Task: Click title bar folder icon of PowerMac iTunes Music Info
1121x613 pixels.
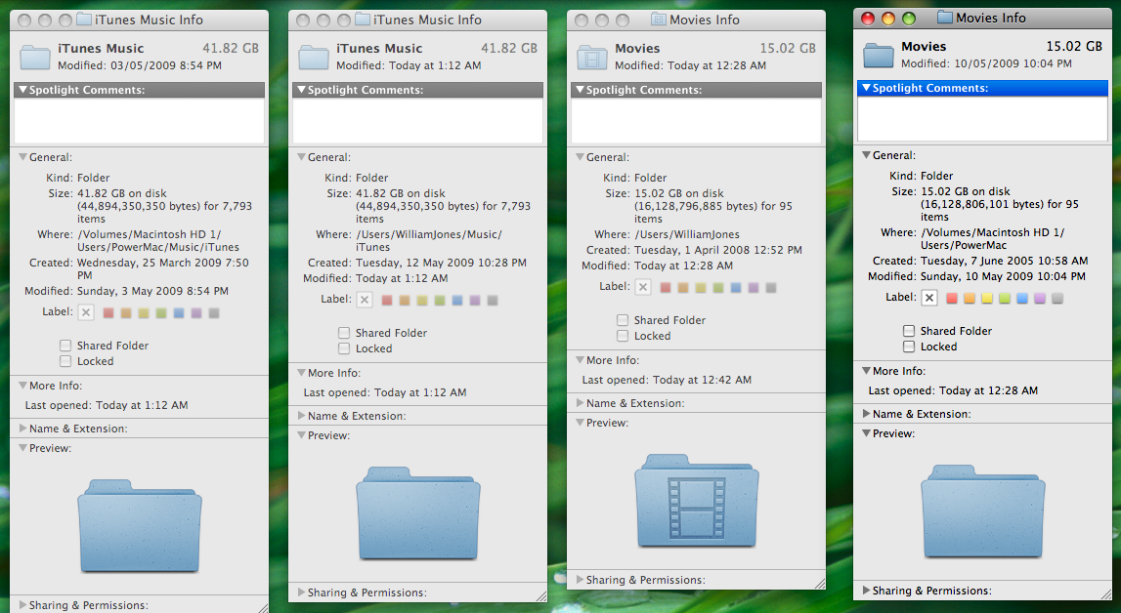Action: click(84, 20)
